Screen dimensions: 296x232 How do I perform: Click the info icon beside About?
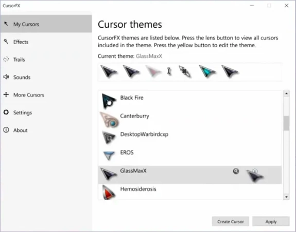click(x=6, y=130)
